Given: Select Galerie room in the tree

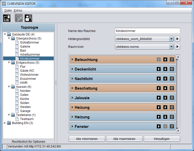Looking at the screenshot, I should pos(25,46).
